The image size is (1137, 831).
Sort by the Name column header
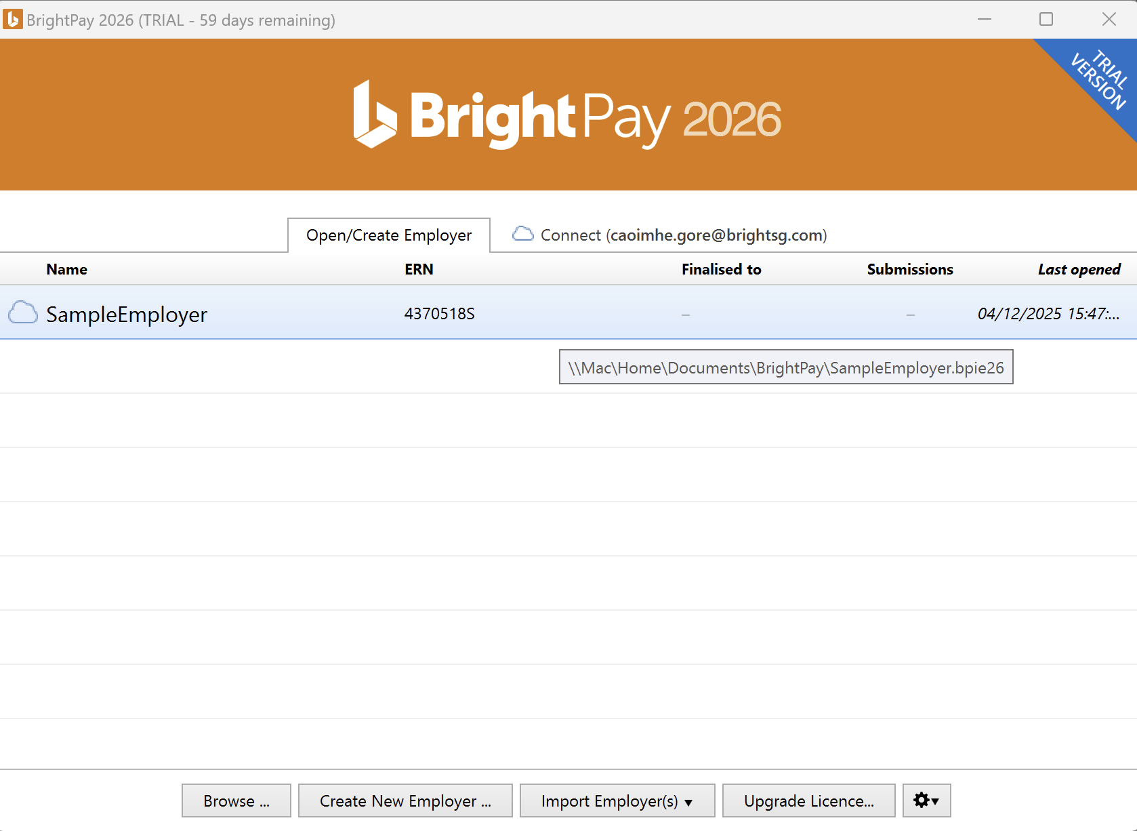[67, 269]
